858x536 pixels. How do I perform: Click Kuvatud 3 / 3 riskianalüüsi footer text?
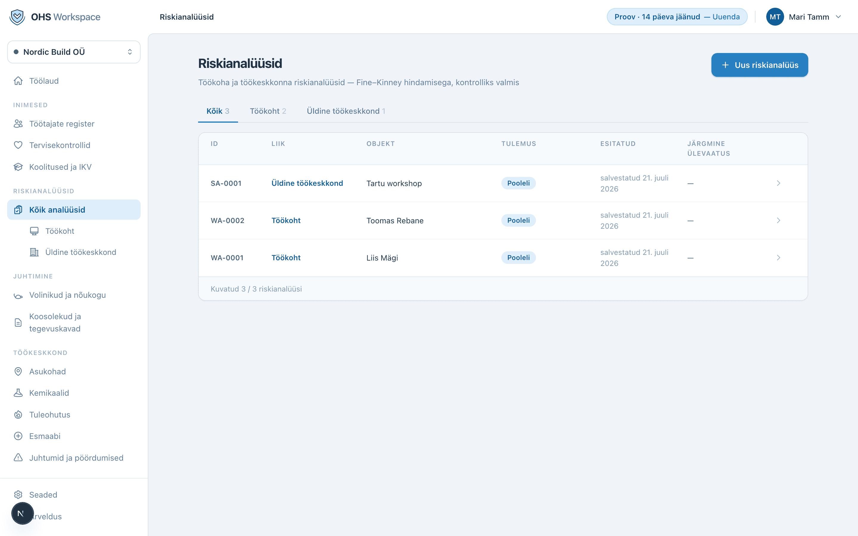click(x=256, y=289)
